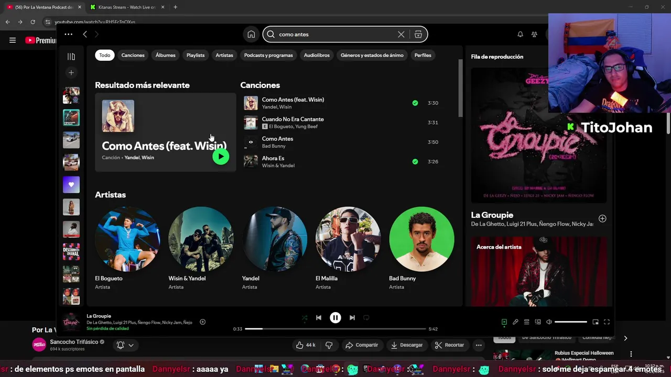The width and height of the screenshot is (671, 377).
Task: Open Bad Bunny artist card
Action: 421,248
